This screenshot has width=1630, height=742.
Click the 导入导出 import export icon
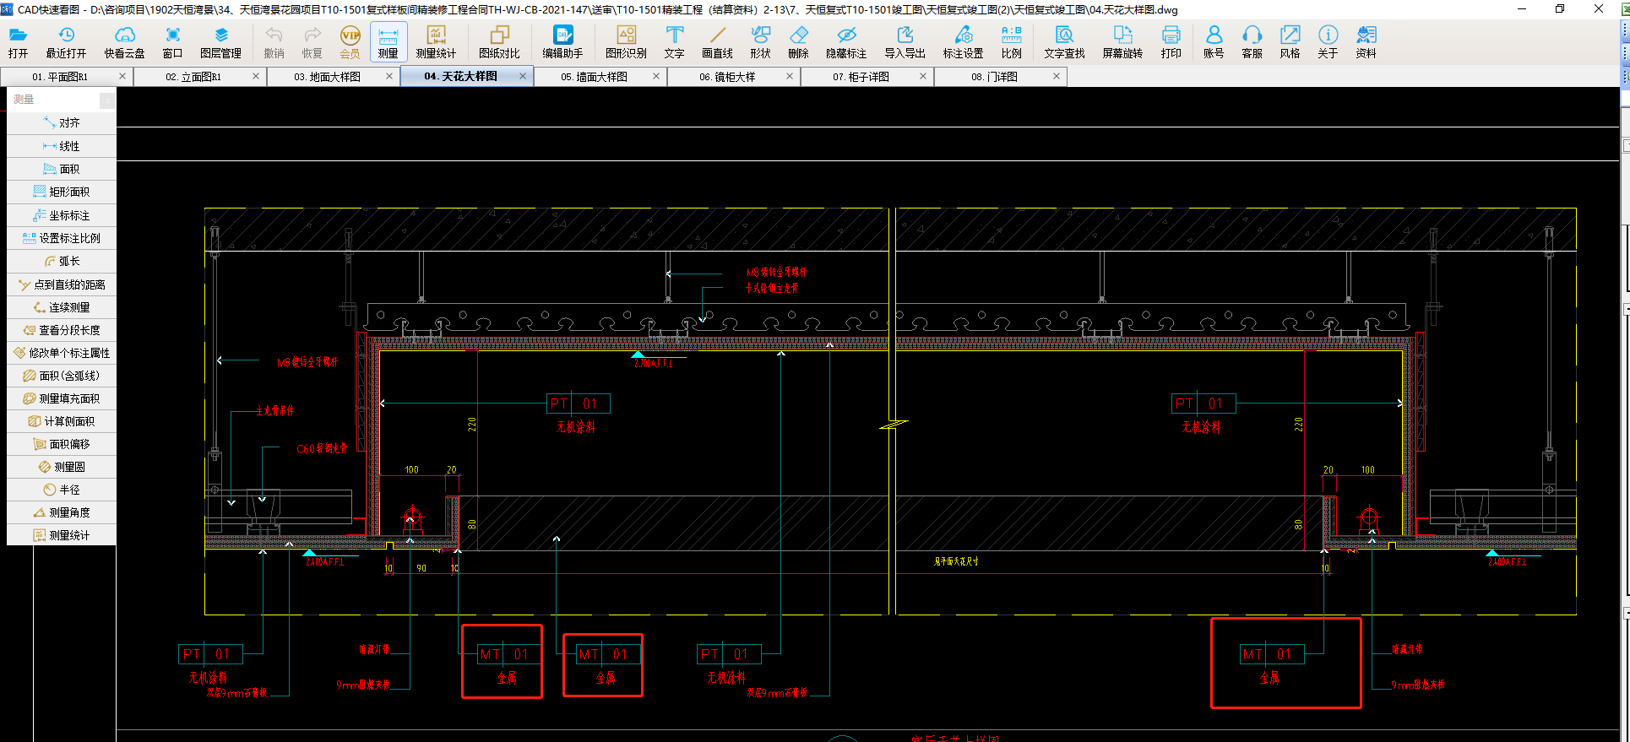[x=905, y=41]
